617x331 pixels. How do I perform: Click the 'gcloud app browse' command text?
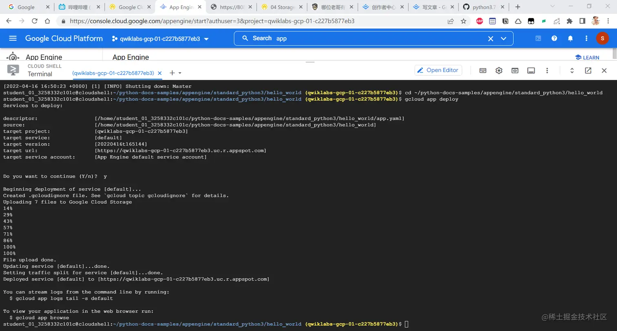pyautogui.click(x=42, y=318)
